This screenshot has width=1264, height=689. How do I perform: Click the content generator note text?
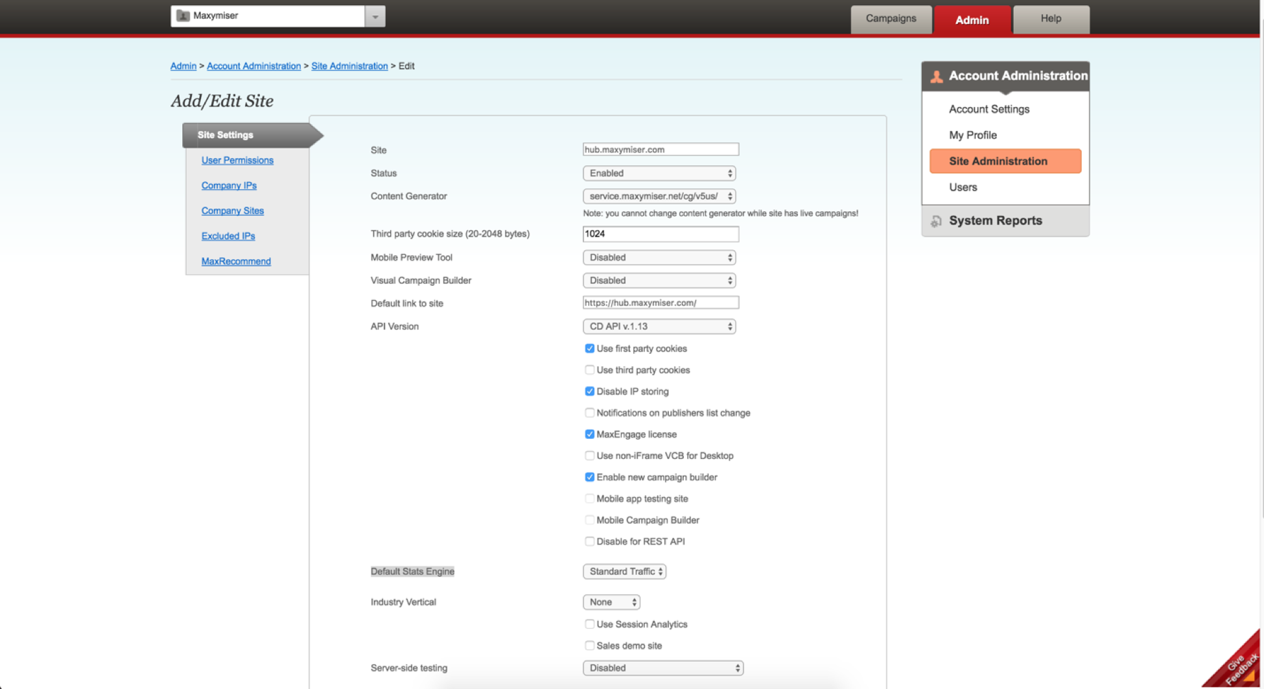pos(720,213)
